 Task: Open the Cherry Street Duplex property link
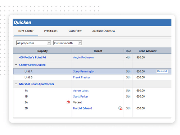click(x=32, y=65)
